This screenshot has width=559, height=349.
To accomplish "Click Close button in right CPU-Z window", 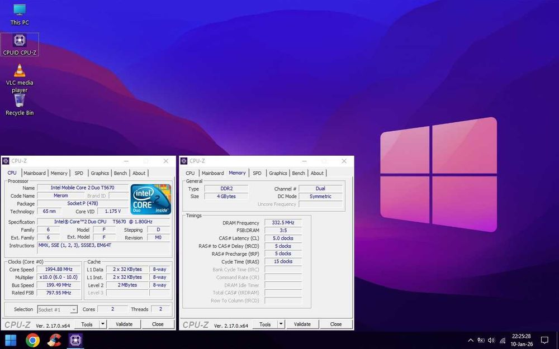I will click(336, 324).
